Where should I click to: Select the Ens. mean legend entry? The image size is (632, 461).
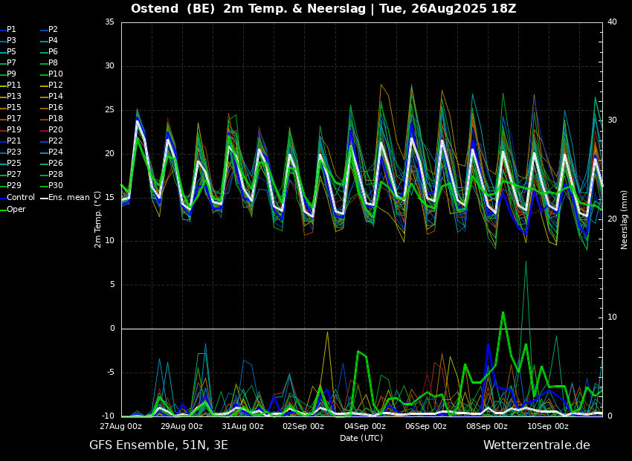tap(64, 198)
